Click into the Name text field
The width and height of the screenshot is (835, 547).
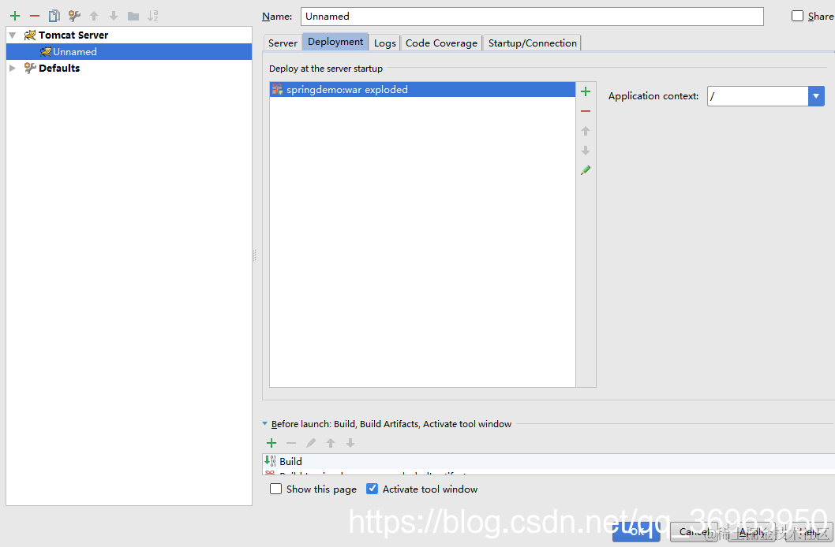pos(532,17)
